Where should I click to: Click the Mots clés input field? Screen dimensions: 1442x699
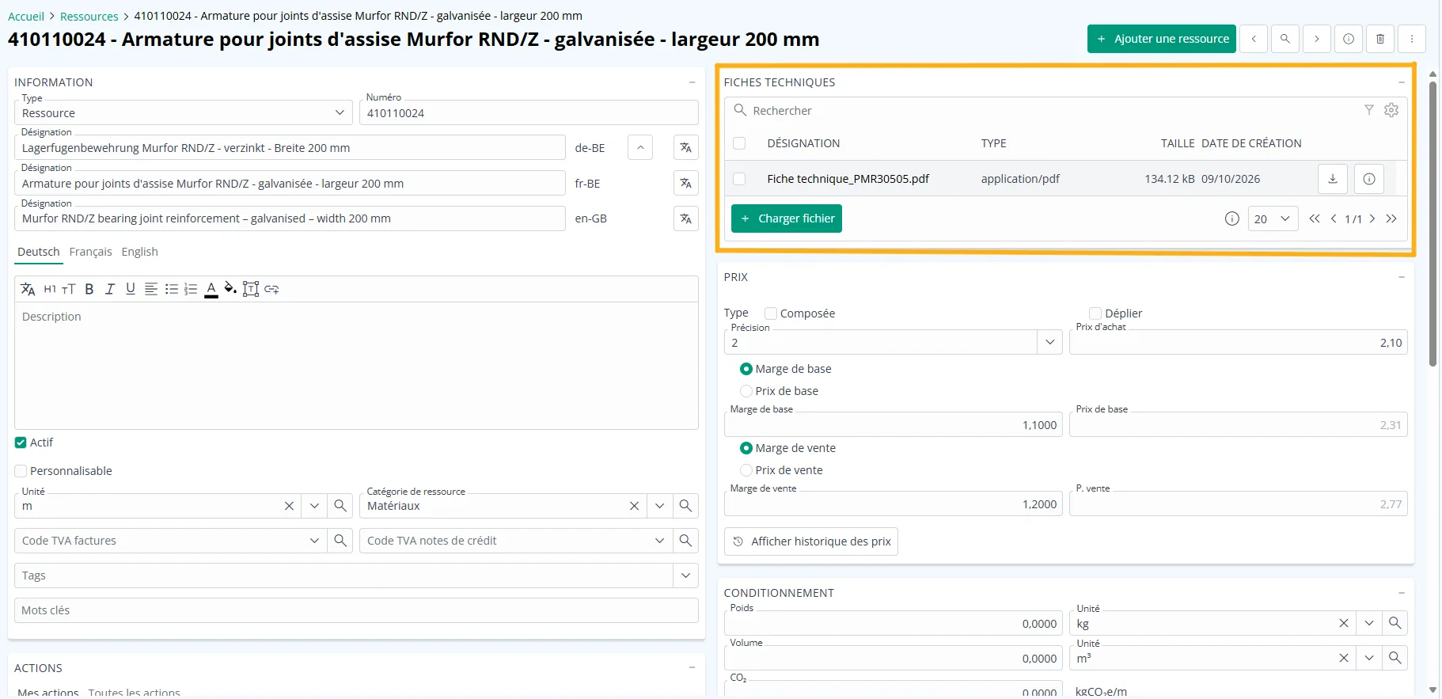(356, 610)
